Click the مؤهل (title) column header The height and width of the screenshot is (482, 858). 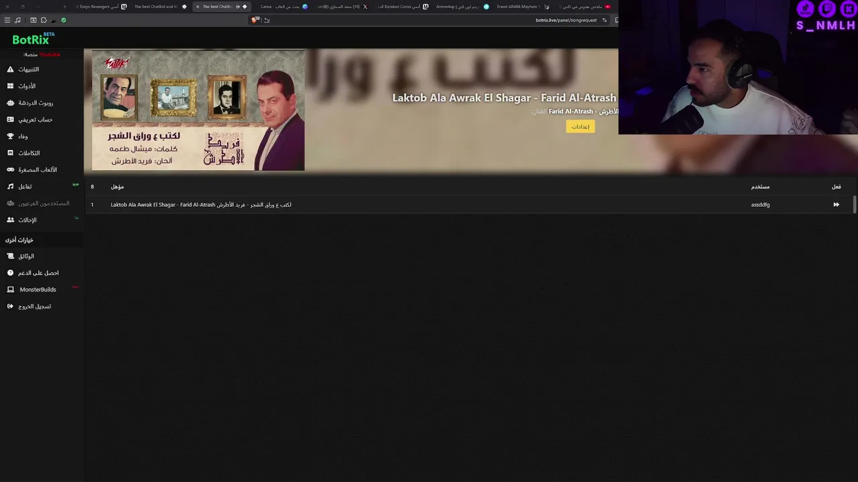click(117, 187)
